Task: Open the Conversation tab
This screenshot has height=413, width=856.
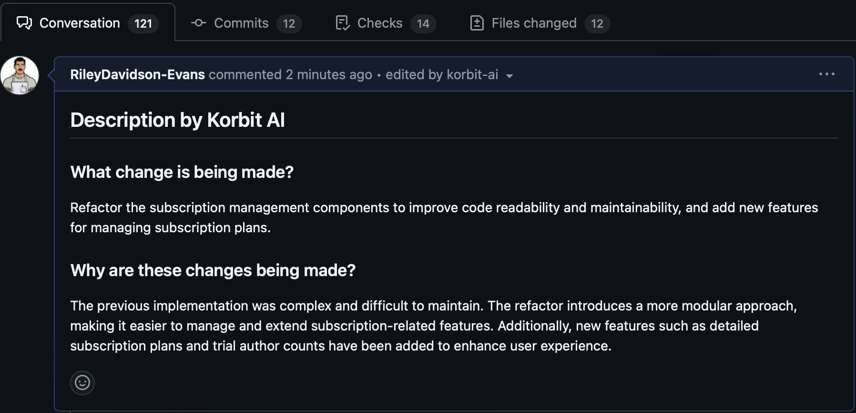Action: pos(88,23)
